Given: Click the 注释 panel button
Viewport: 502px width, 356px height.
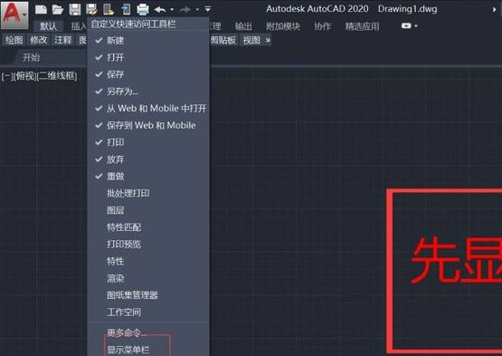Looking at the screenshot, I should 63,40.
